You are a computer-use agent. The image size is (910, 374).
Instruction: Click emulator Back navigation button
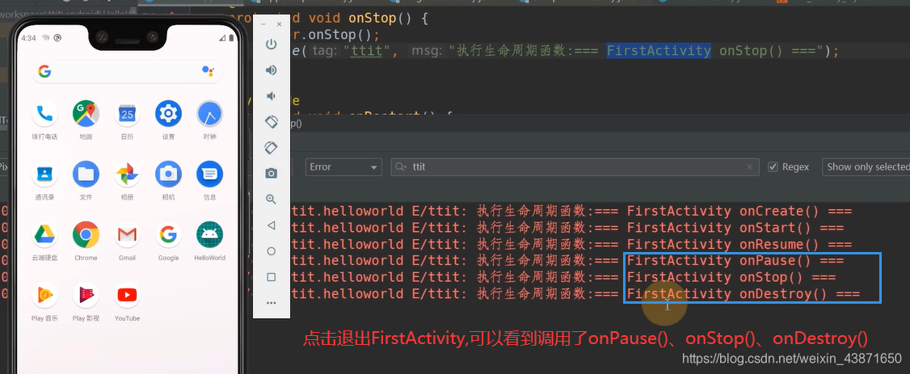(271, 225)
